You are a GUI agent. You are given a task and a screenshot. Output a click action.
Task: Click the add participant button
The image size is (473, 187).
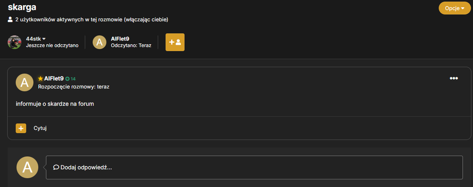175,42
